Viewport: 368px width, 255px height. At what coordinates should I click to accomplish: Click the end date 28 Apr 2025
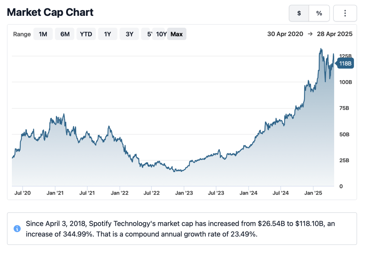click(x=335, y=34)
